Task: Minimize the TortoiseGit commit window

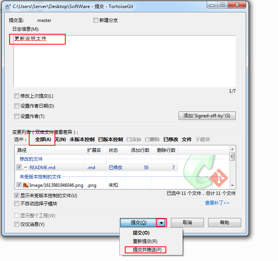Action: pos(212,5)
